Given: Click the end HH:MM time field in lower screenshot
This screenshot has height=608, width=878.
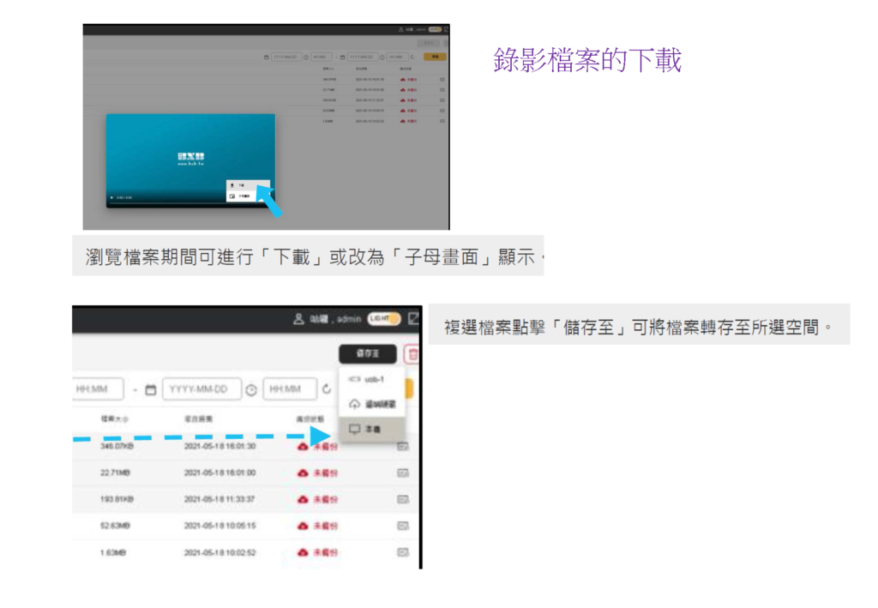Looking at the screenshot, I should click(286, 389).
